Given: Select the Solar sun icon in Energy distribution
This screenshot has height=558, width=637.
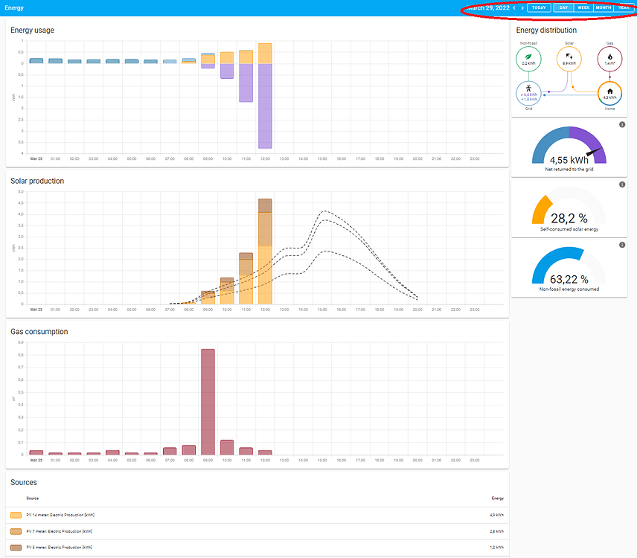Looking at the screenshot, I should pyautogui.click(x=569, y=57).
